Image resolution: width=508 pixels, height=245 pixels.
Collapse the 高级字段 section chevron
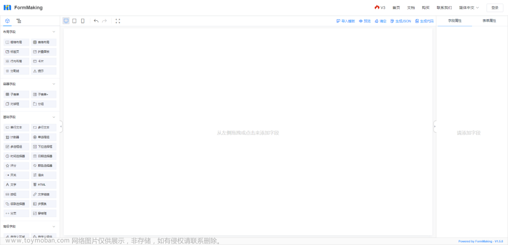54,226
